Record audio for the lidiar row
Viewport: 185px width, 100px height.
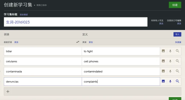pos(170,51)
